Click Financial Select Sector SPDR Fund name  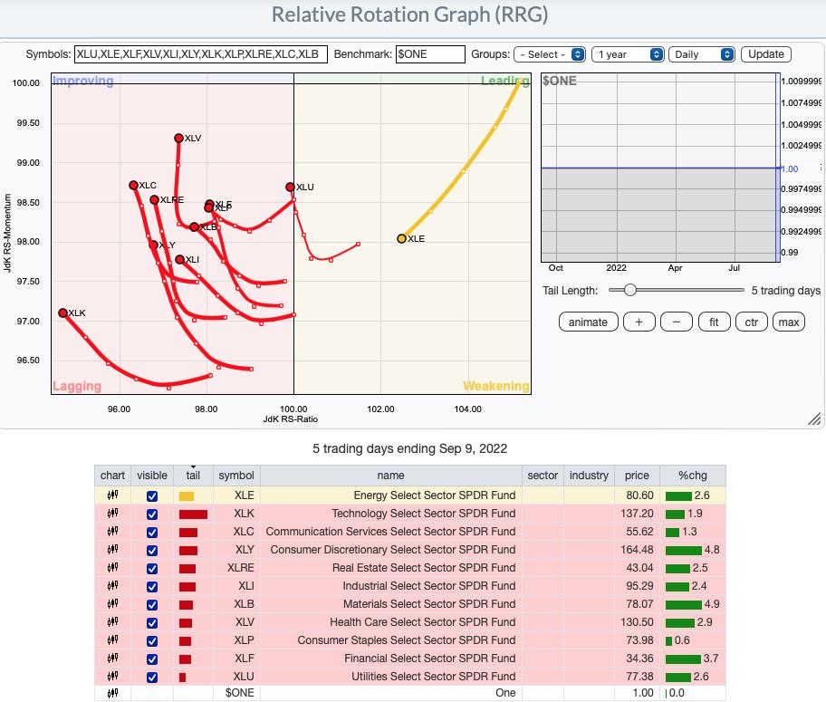pos(430,659)
